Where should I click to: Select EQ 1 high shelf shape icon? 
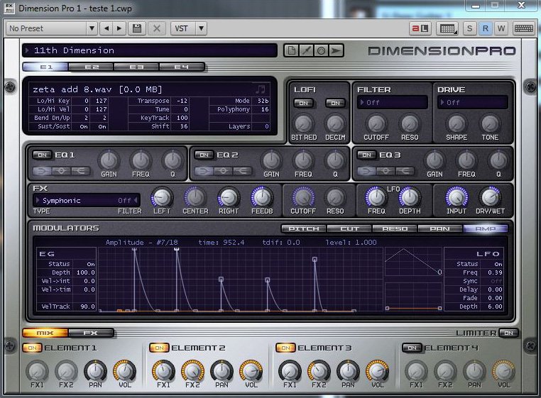pyautogui.click(x=80, y=171)
